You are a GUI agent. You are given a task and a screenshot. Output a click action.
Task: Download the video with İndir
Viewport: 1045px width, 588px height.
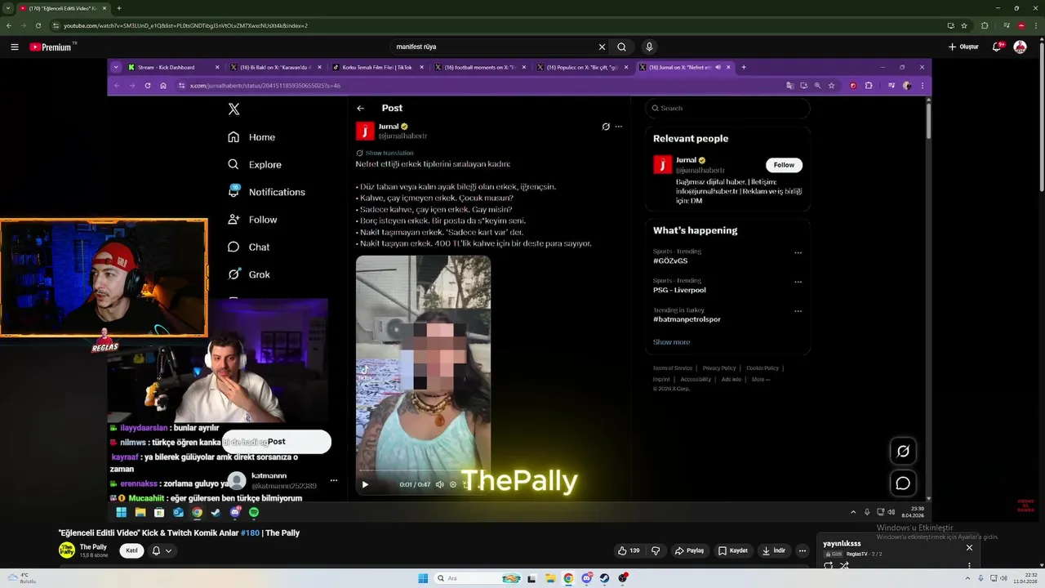click(x=774, y=550)
